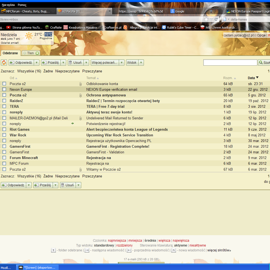Open dropdown arrow beside bottom Prześlij
Viewport: 270px width, 270px height.
(x=55, y=185)
